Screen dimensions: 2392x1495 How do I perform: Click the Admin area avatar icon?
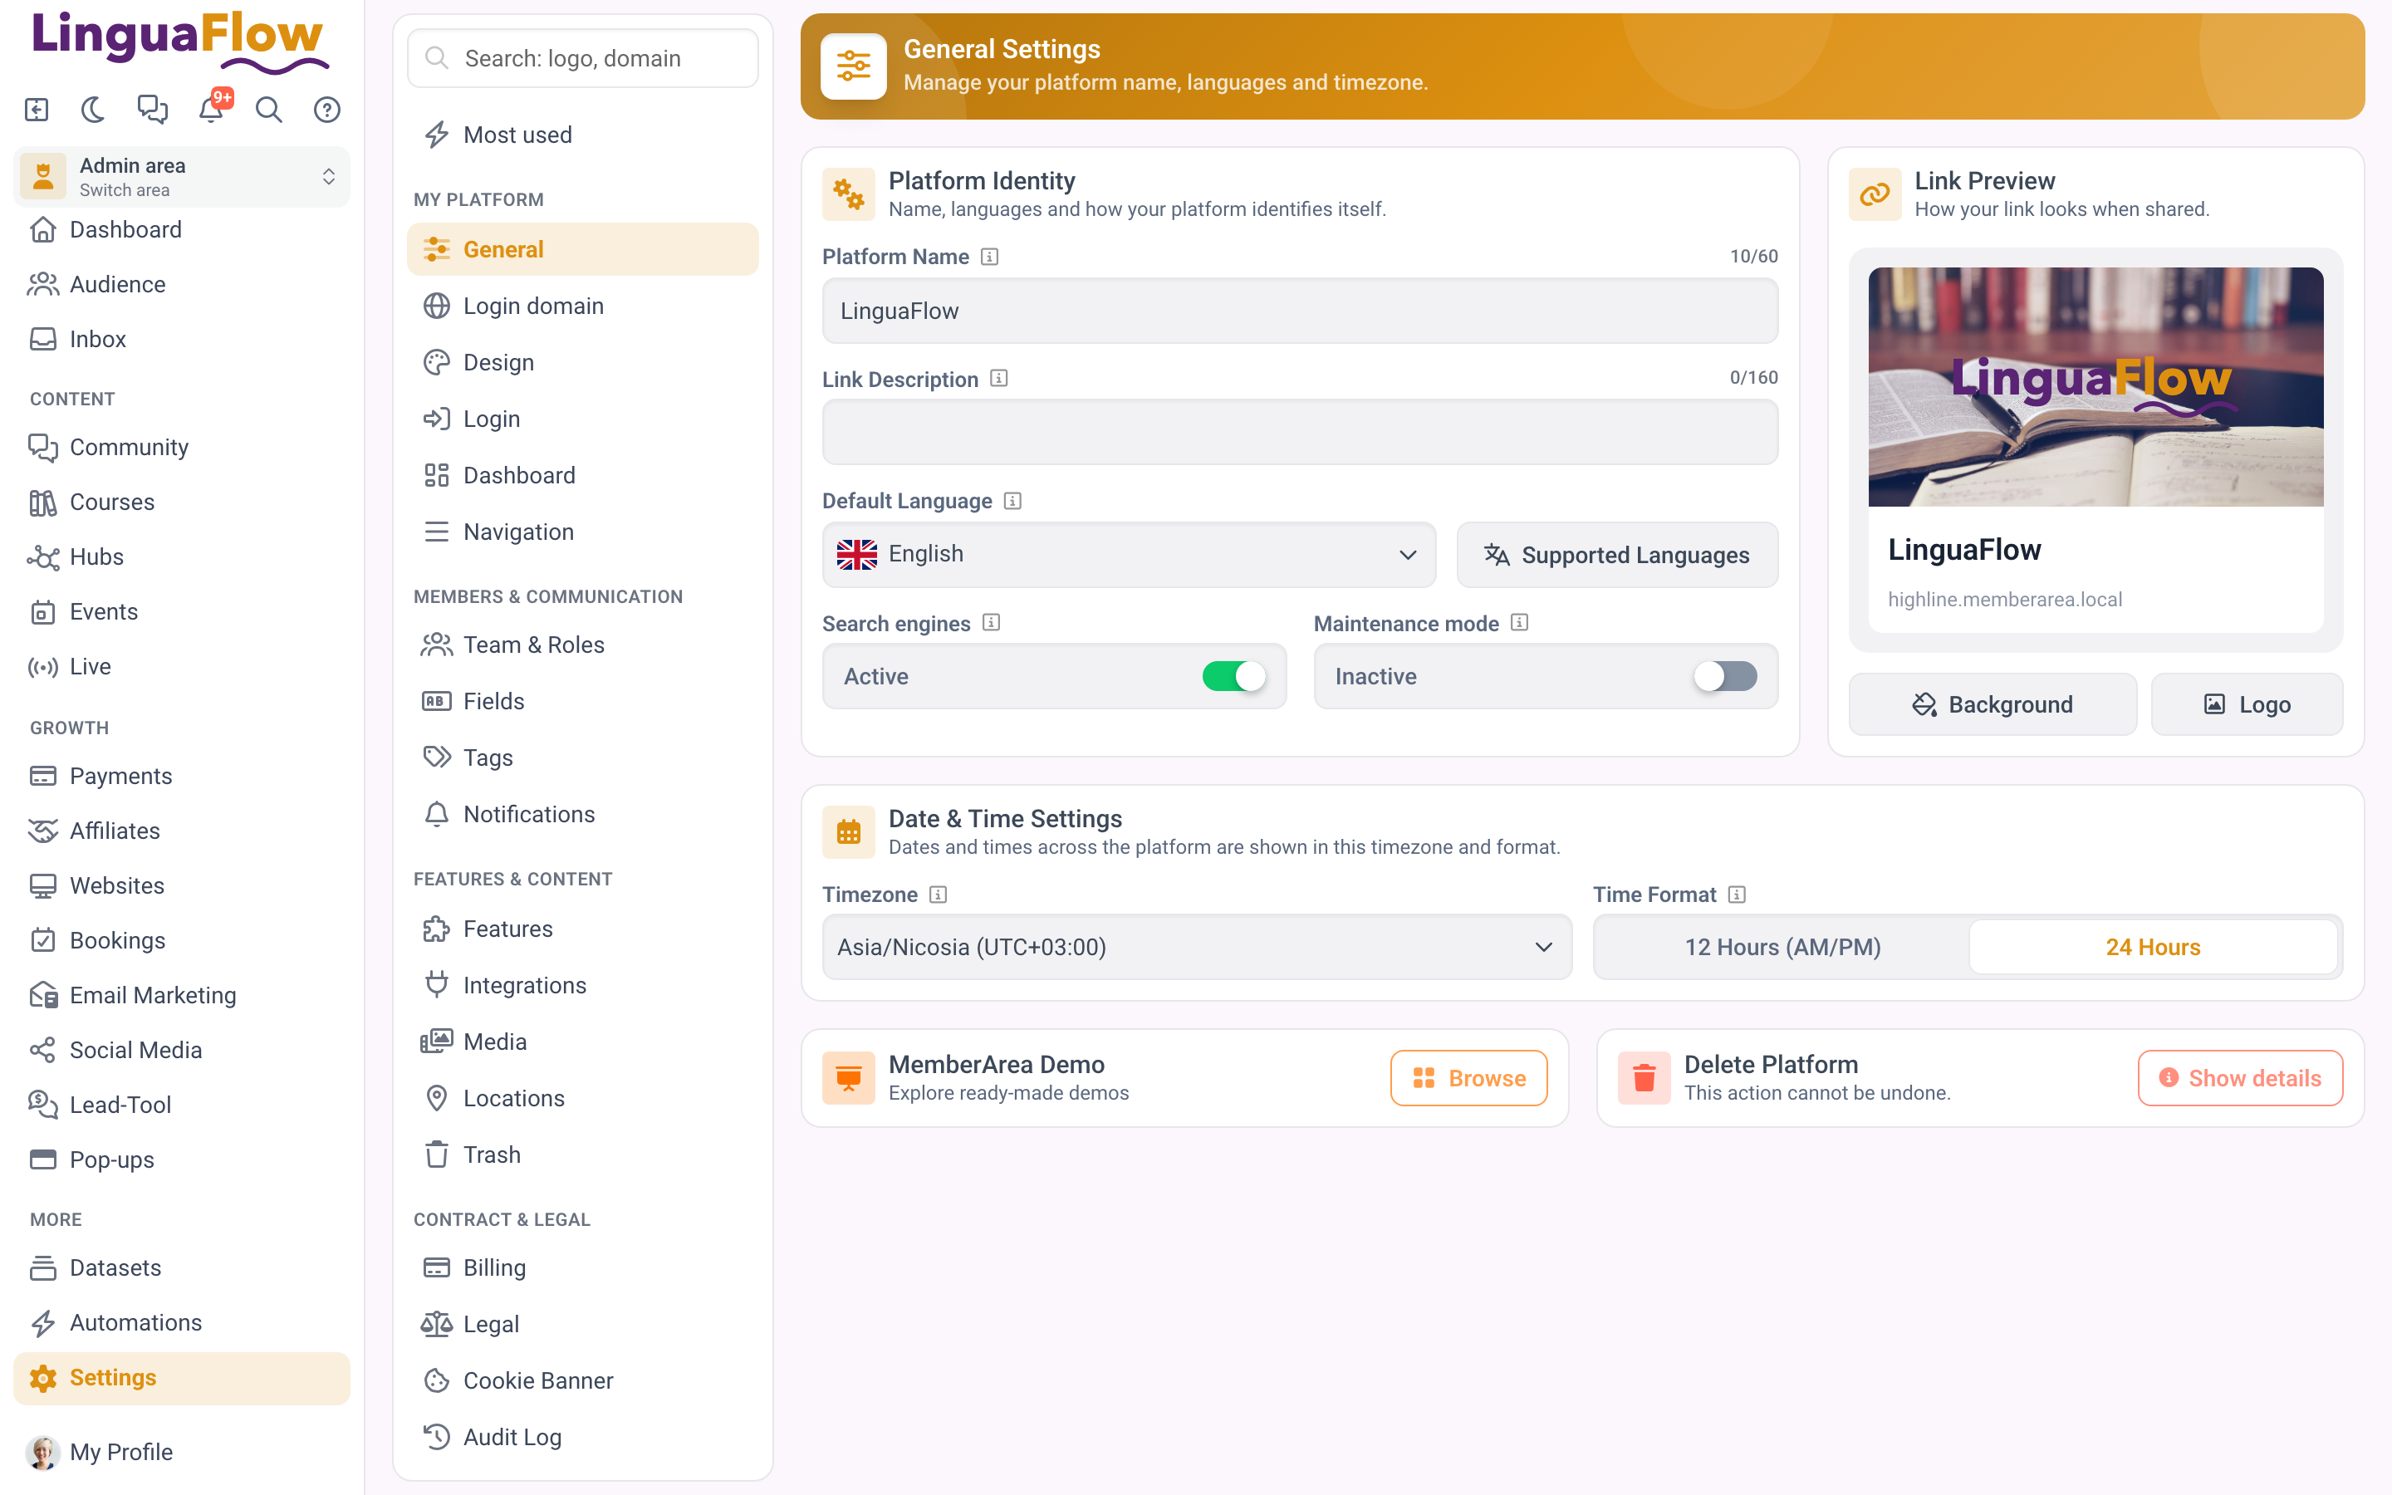coord(43,177)
